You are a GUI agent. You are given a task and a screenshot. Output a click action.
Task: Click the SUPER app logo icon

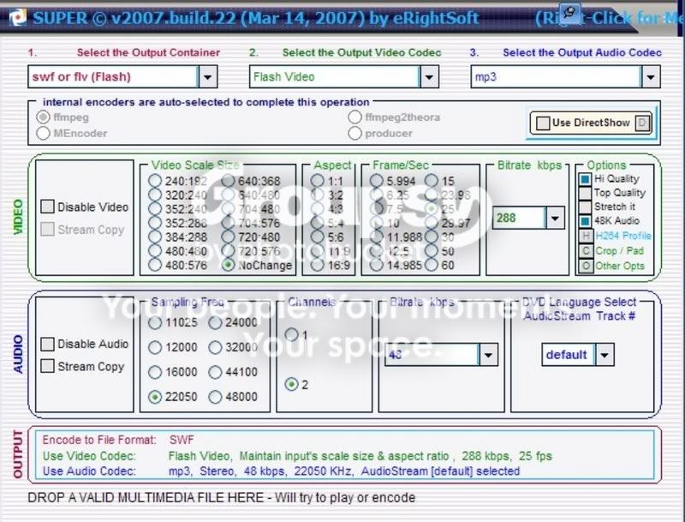pos(18,18)
